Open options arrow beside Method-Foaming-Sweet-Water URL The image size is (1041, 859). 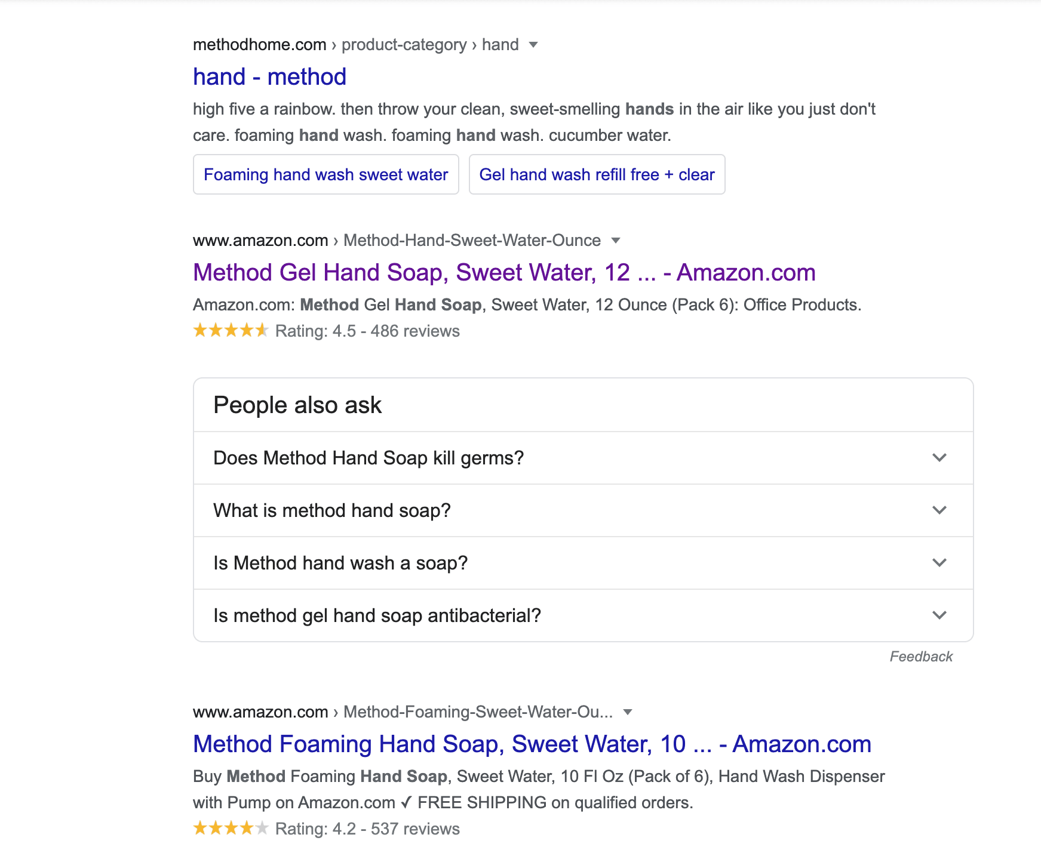tap(628, 712)
